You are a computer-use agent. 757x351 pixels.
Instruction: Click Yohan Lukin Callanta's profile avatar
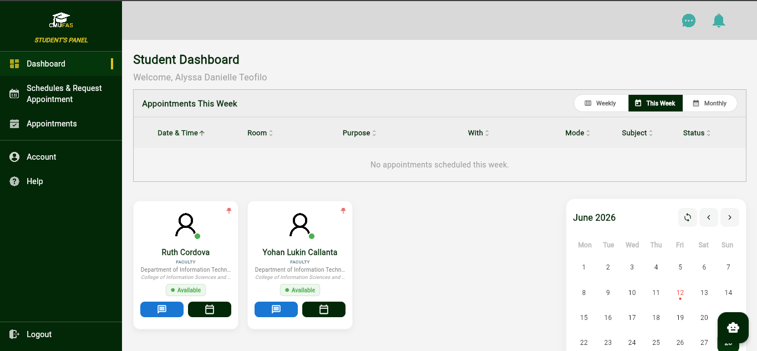click(x=300, y=225)
